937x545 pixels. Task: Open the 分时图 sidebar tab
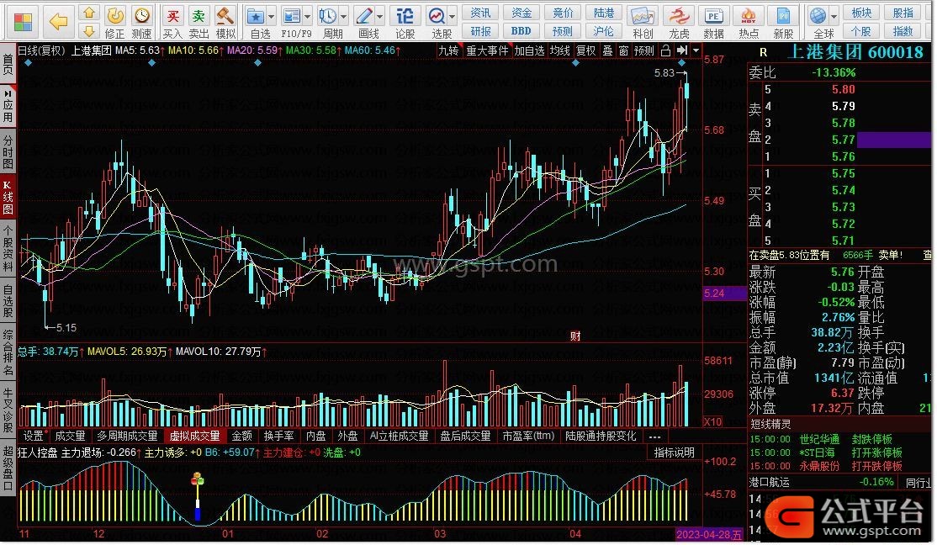8,152
